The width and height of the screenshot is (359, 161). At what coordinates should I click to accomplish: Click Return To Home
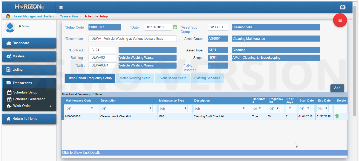[29, 119]
